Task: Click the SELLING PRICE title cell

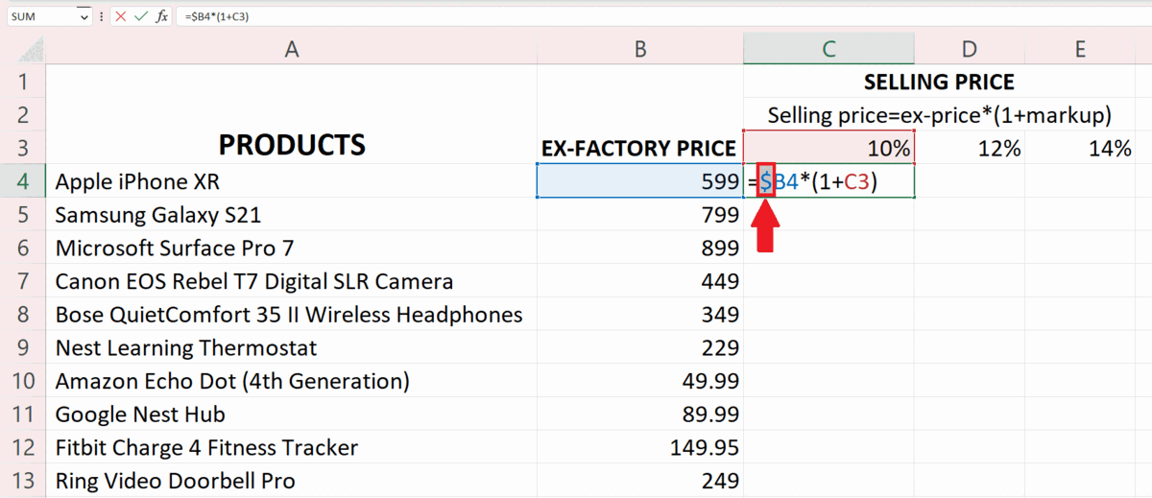Action: click(939, 82)
